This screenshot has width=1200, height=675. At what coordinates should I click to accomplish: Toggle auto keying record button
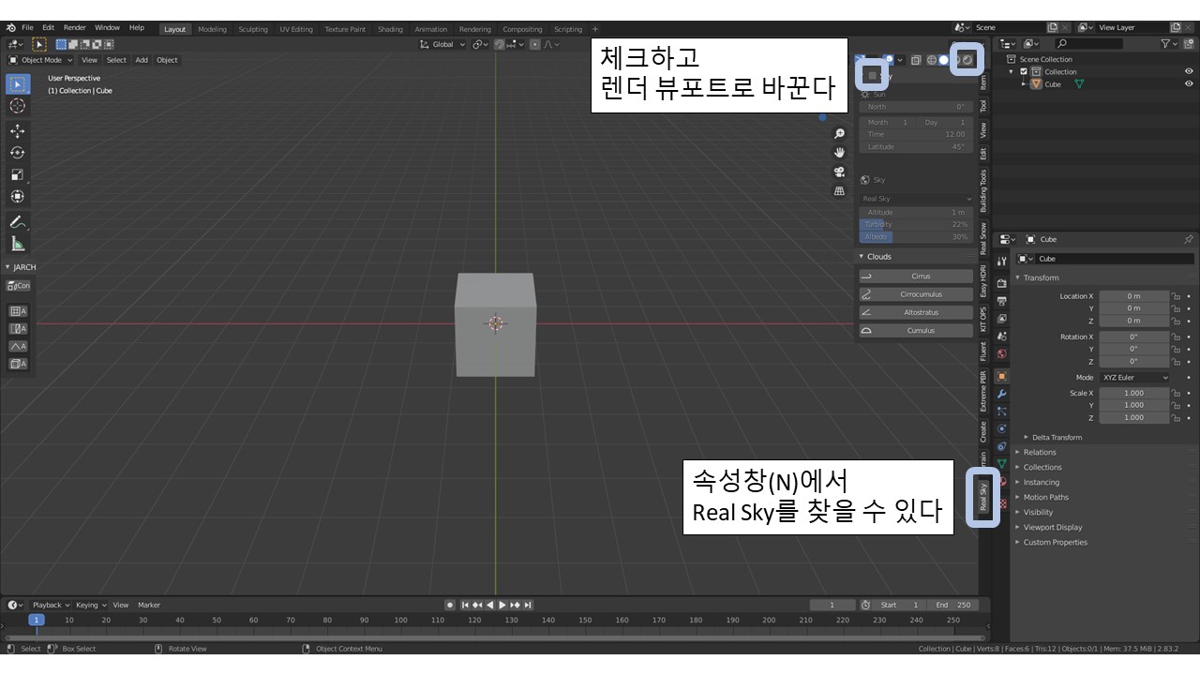click(450, 605)
